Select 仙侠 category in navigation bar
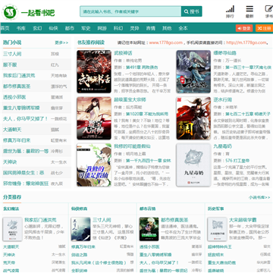273x273 pixels. 53,28
